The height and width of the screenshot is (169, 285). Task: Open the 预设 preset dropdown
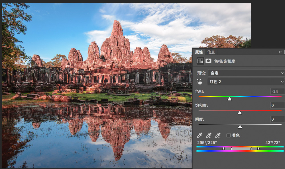(x=246, y=73)
